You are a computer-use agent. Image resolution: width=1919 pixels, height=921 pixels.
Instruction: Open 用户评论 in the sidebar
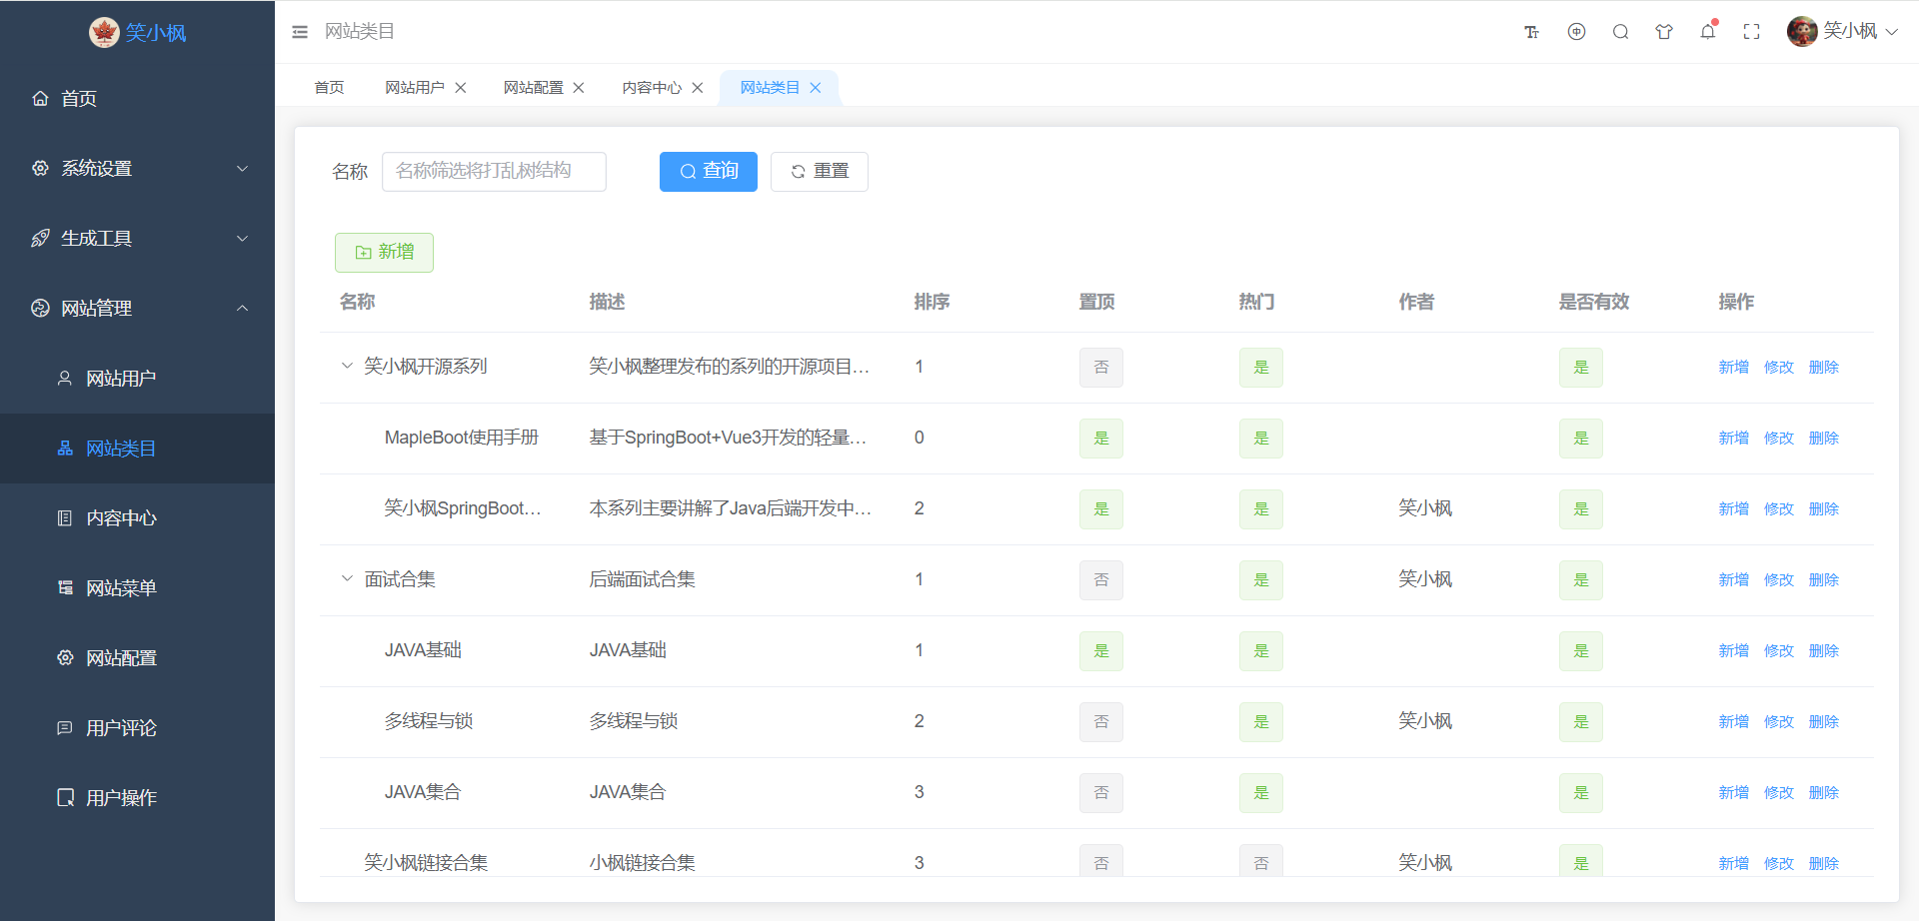(x=137, y=727)
